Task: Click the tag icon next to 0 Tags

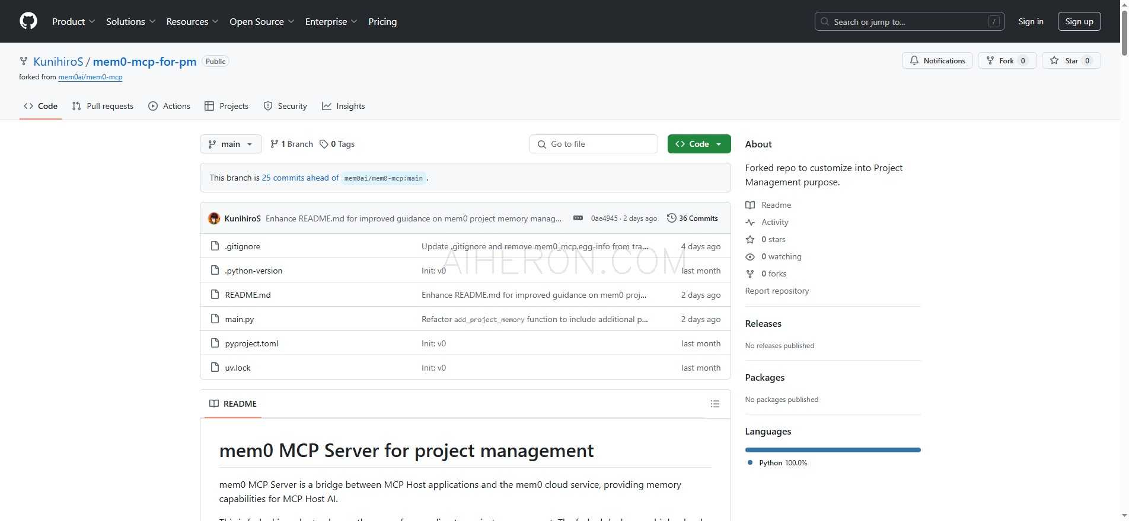Action: (x=324, y=144)
